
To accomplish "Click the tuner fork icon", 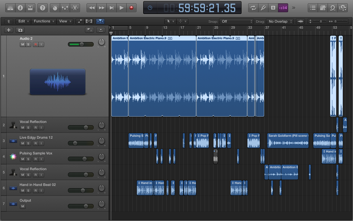I will 263,8.
